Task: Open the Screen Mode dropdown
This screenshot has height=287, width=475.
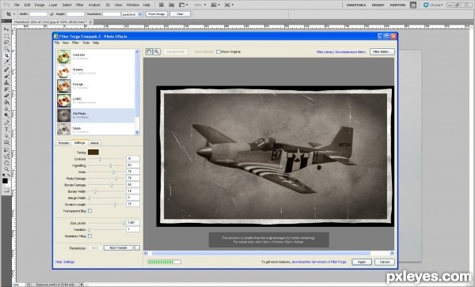Action: (228, 5)
